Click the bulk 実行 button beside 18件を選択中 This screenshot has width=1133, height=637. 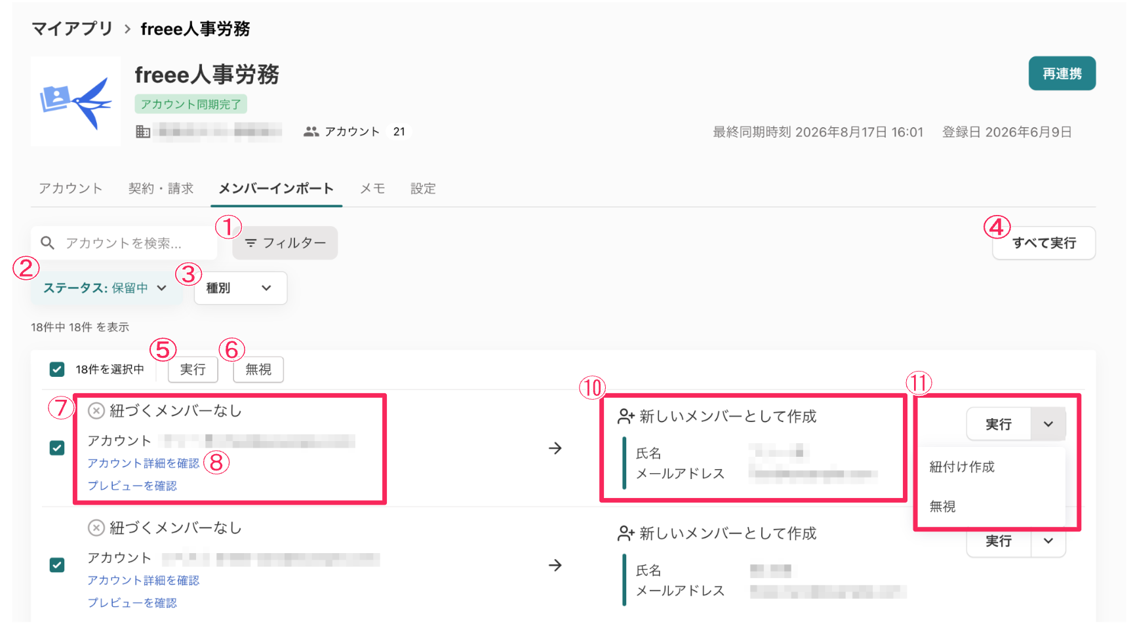193,370
